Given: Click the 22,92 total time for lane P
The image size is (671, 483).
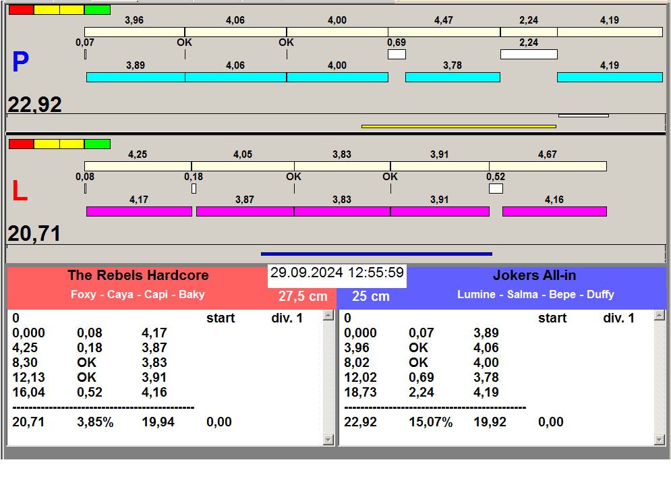Looking at the screenshot, I should pyautogui.click(x=35, y=105).
